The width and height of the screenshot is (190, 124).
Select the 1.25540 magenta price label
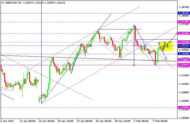(x=184, y=42)
